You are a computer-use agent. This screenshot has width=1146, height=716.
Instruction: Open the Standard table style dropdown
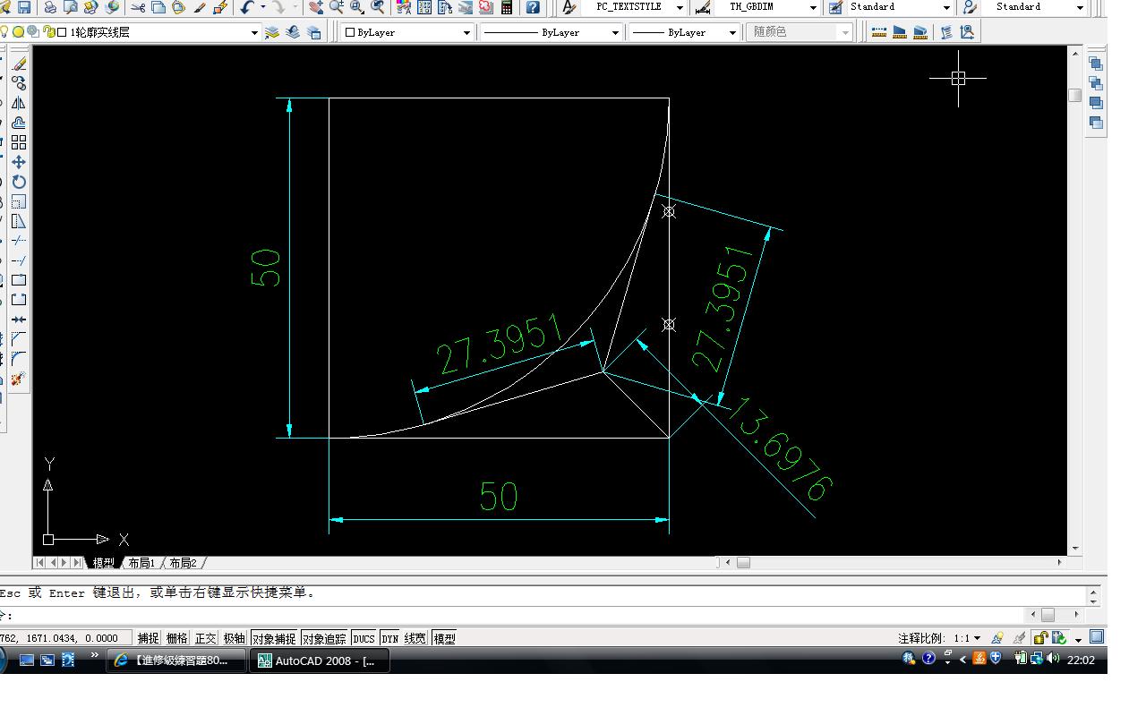[946, 7]
